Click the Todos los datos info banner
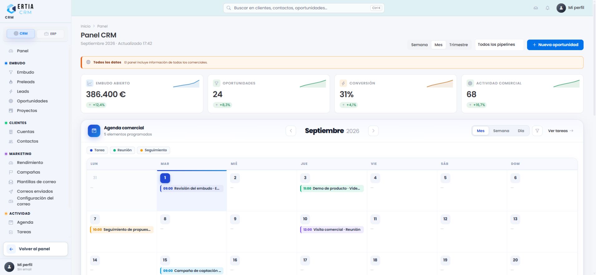This screenshot has height=275, width=596. [332, 63]
